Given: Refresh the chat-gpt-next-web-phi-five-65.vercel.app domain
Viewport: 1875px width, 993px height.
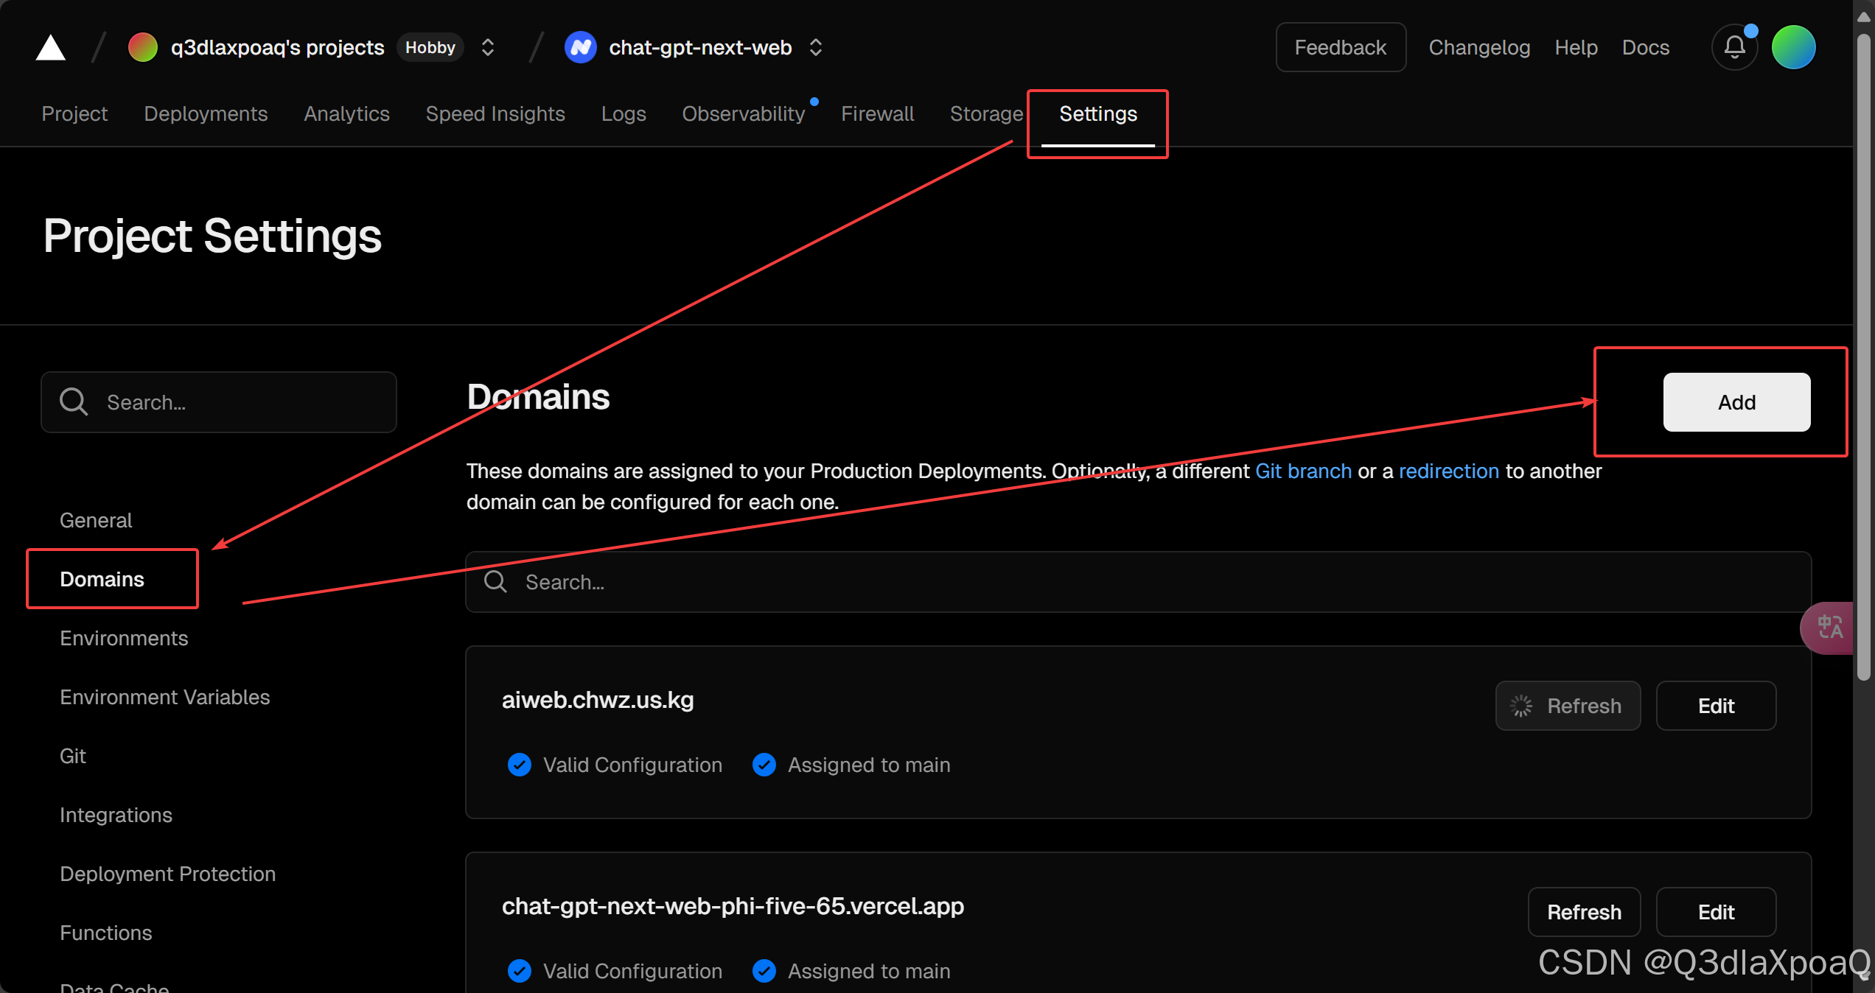Looking at the screenshot, I should (x=1584, y=912).
